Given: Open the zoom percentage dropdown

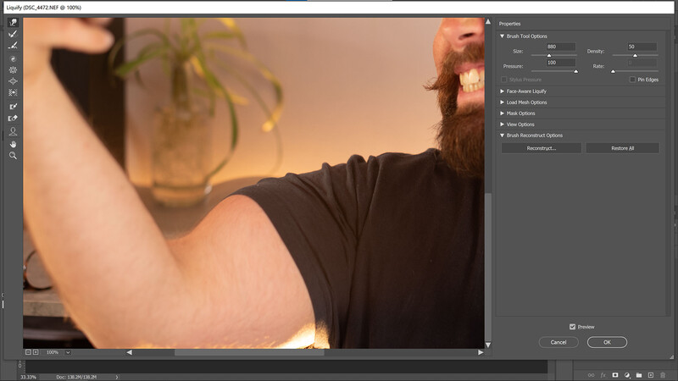Looking at the screenshot, I should pos(68,352).
